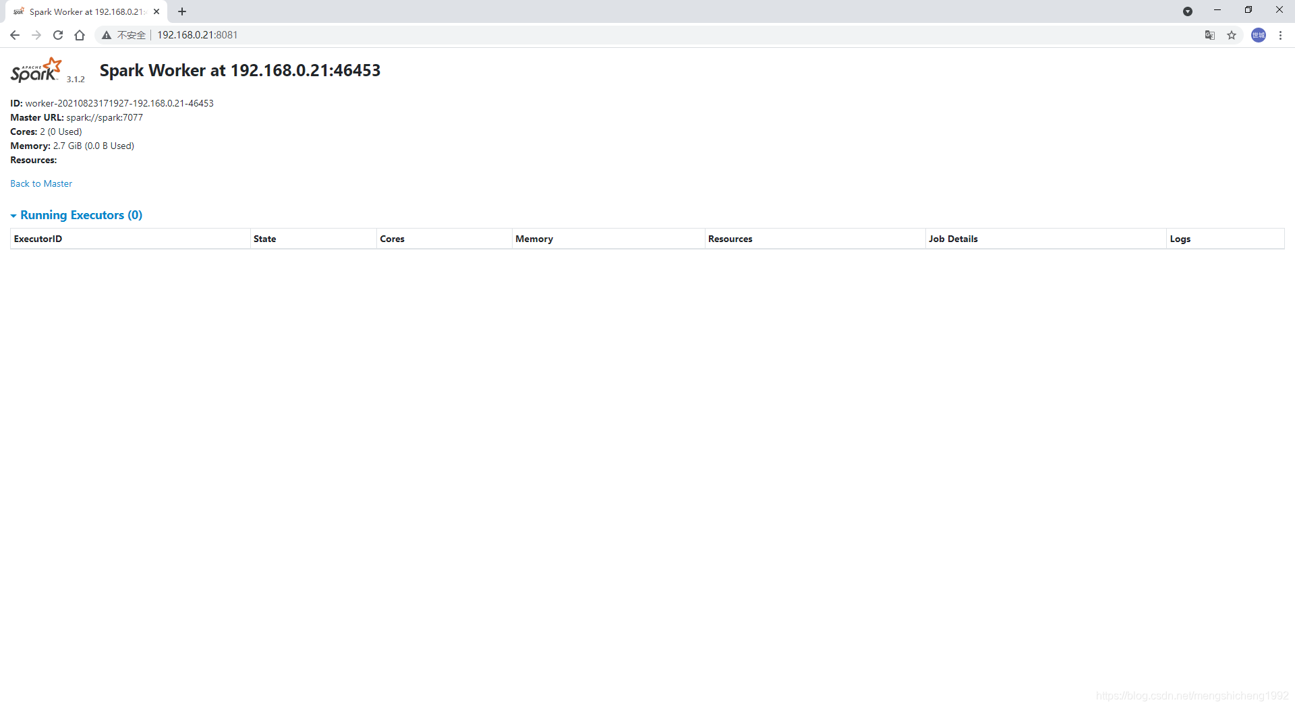Minimize the browser window
The image size is (1295, 708).
(x=1217, y=10)
